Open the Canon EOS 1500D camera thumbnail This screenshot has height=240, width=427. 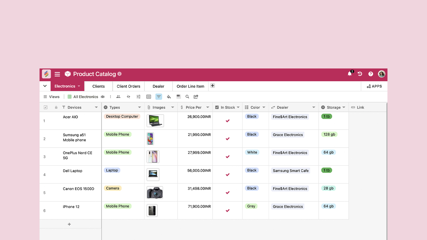click(155, 193)
